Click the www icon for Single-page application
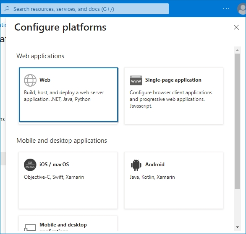The height and width of the screenshot is (234, 246). [136, 80]
